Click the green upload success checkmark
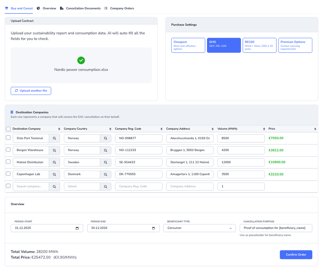 (x=81, y=61)
